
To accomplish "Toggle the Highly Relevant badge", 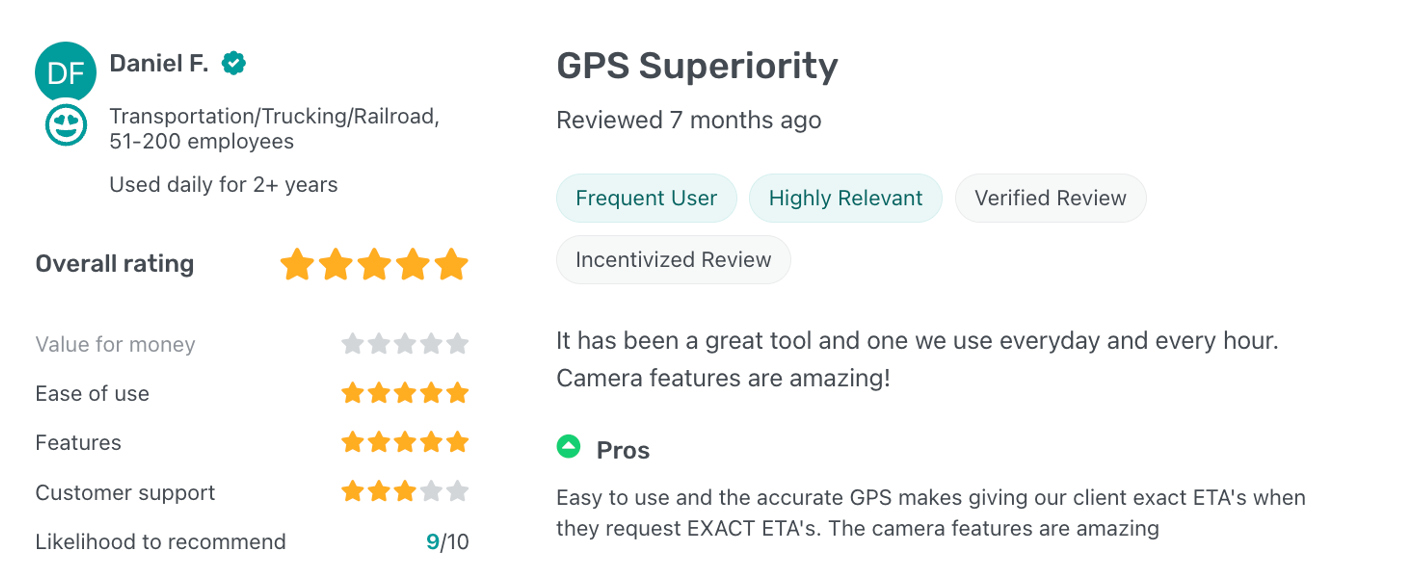I will point(845,198).
